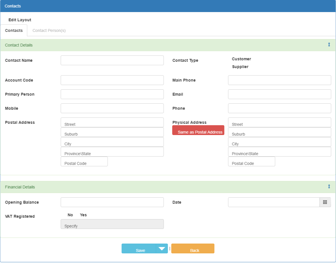The width and height of the screenshot is (336, 268).
Task: Focus the Email input field
Action: [279, 94]
